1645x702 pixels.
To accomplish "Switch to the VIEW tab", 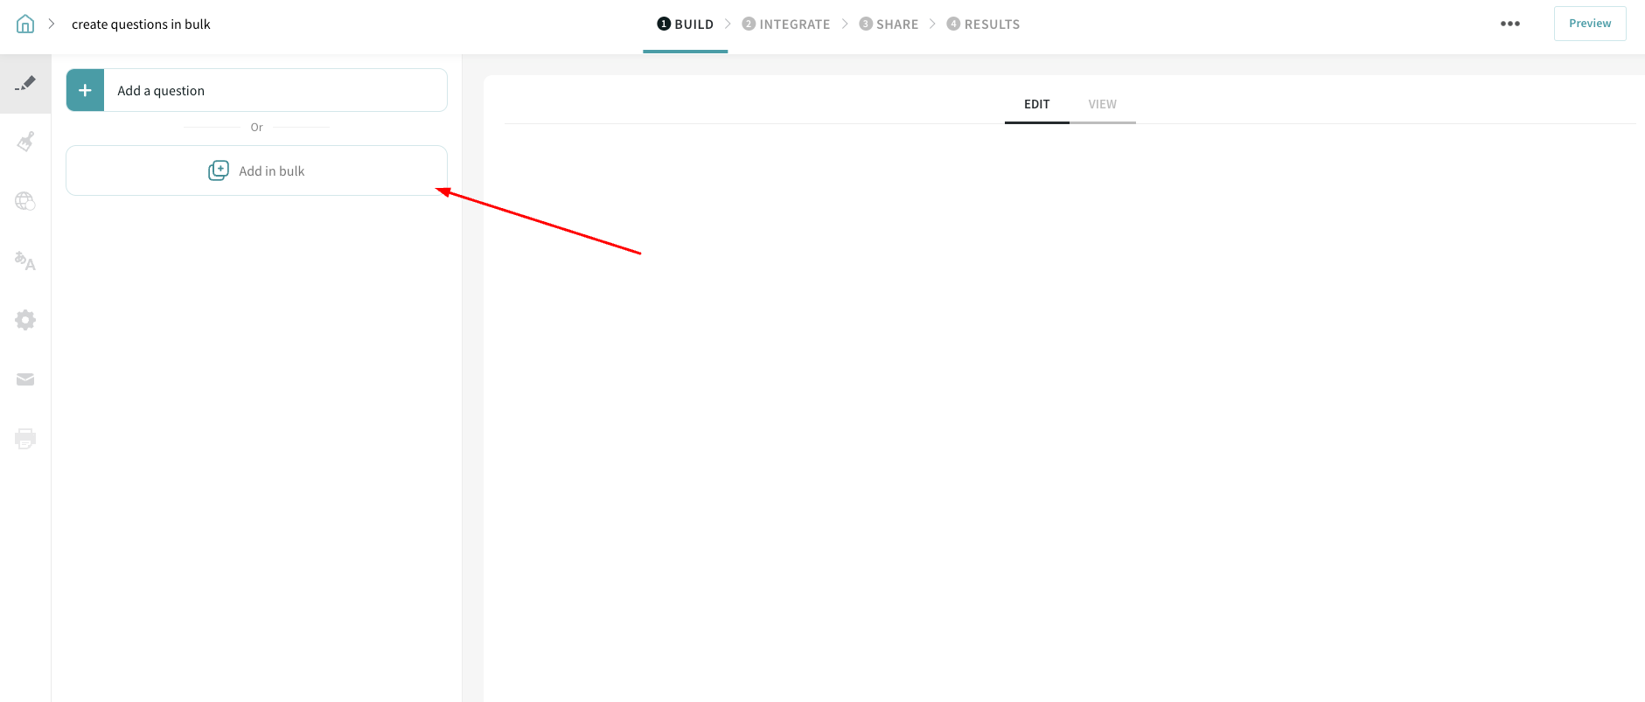I will coord(1102,104).
